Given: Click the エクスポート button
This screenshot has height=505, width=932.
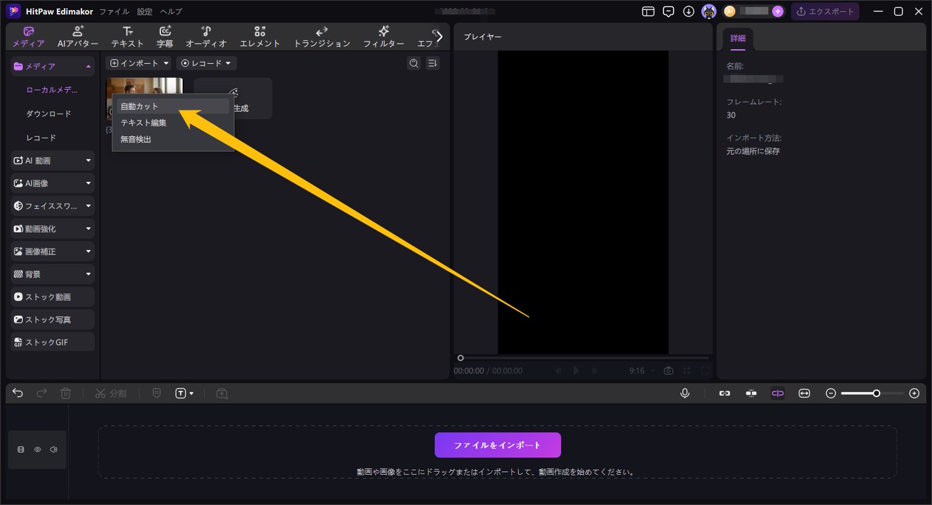Looking at the screenshot, I should pyautogui.click(x=825, y=11).
